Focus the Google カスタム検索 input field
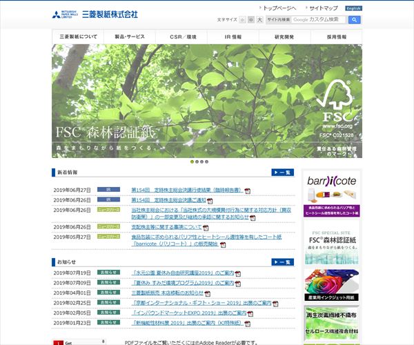414x345 pixels. (318, 19)
